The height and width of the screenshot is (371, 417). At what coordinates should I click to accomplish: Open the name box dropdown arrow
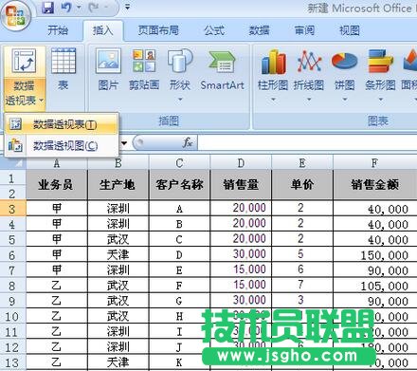124,143
